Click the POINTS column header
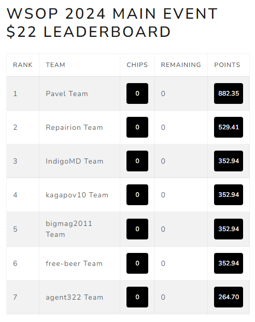255x322 pixels. pos(227,65)
